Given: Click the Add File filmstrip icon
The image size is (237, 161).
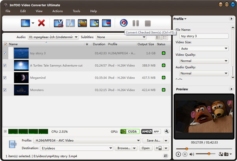Looking at the screenshot, I should click(x=25, y=23).
